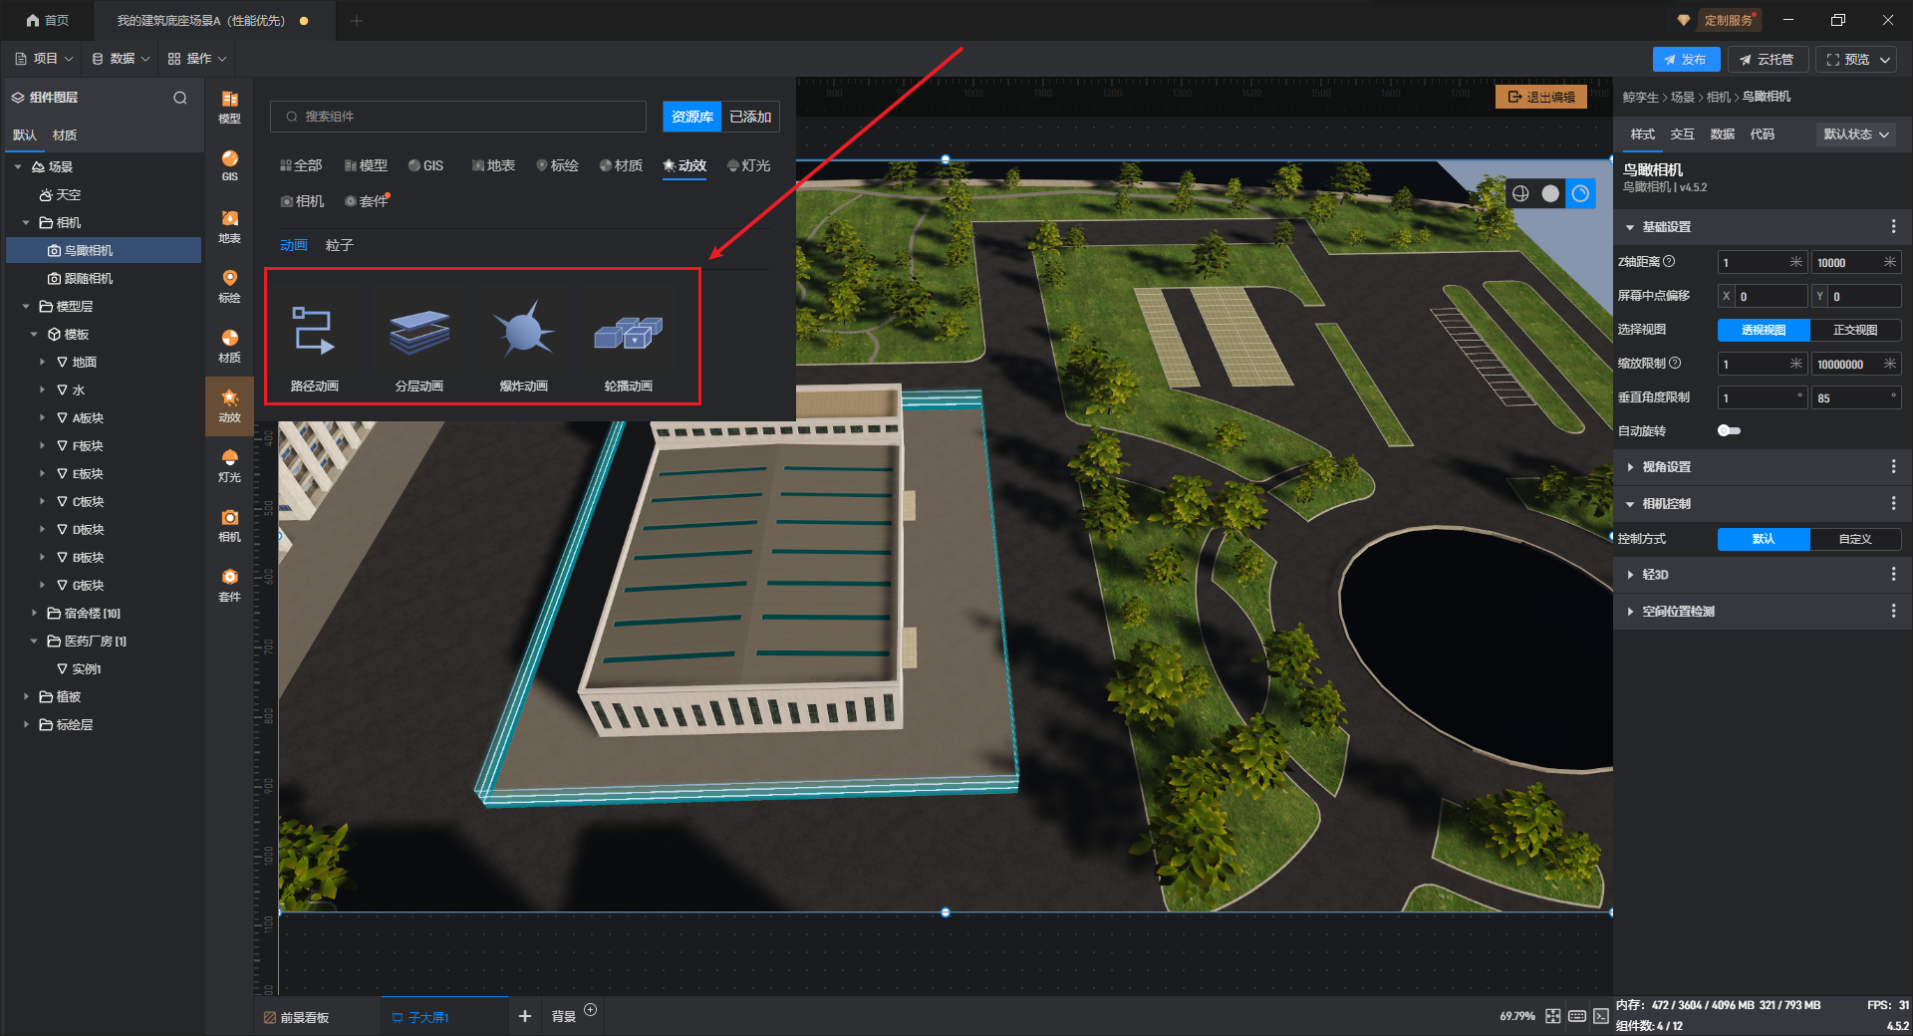Collapse the 相机 folder node
Screen dimensions: 1913x1036
pyautogui.click(x=26, y=223)
